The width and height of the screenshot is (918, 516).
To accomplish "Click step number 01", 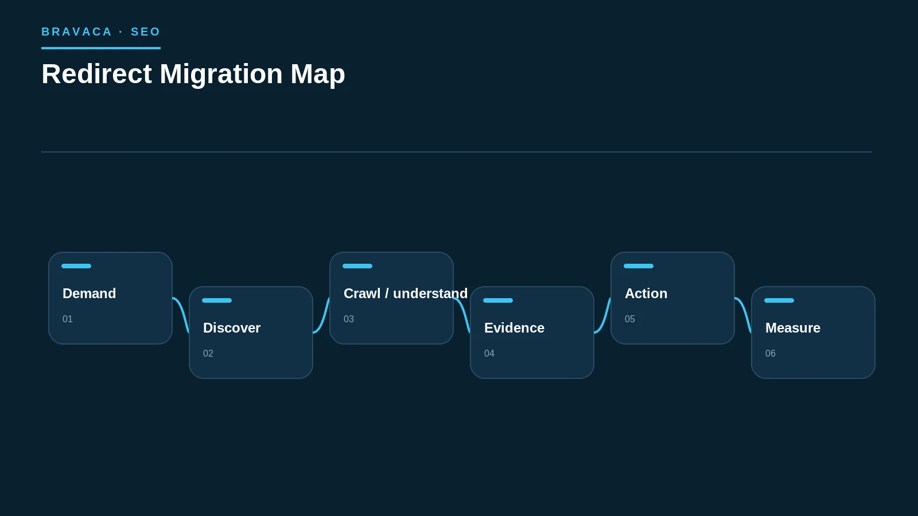I will [68, 319].
